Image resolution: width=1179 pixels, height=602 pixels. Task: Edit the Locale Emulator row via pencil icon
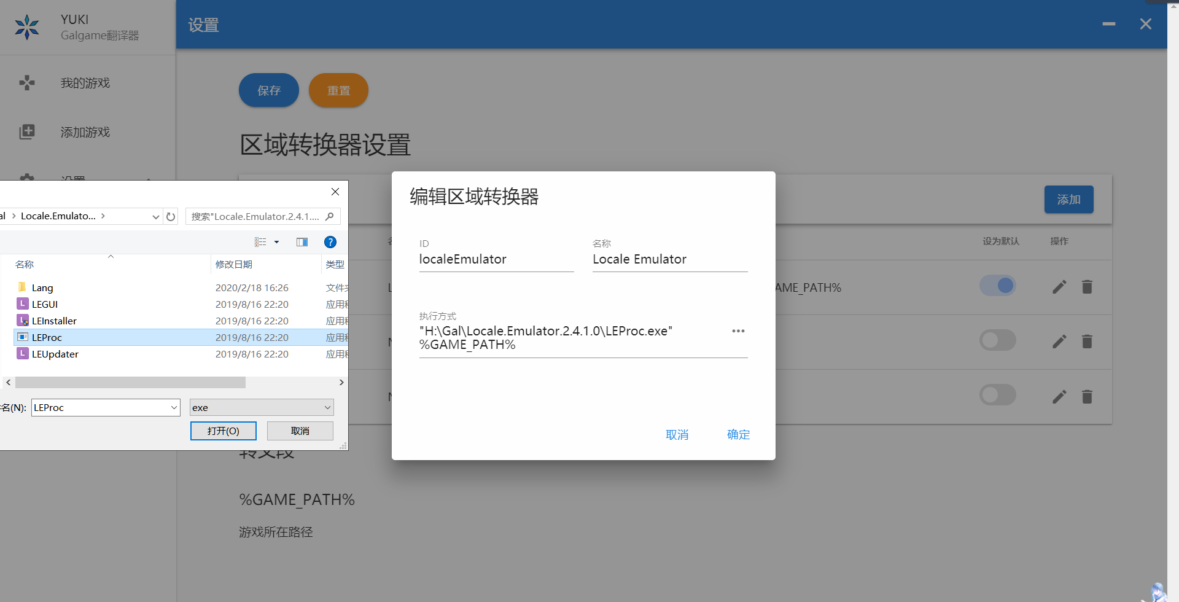point(1059,287)
